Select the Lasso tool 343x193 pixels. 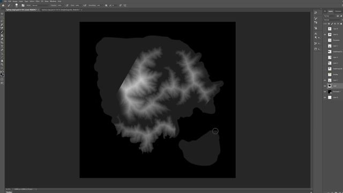(x=2, y=21)
